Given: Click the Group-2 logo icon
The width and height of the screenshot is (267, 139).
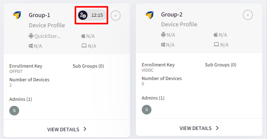Looking at the screenshot, I should tap(149, 15).
